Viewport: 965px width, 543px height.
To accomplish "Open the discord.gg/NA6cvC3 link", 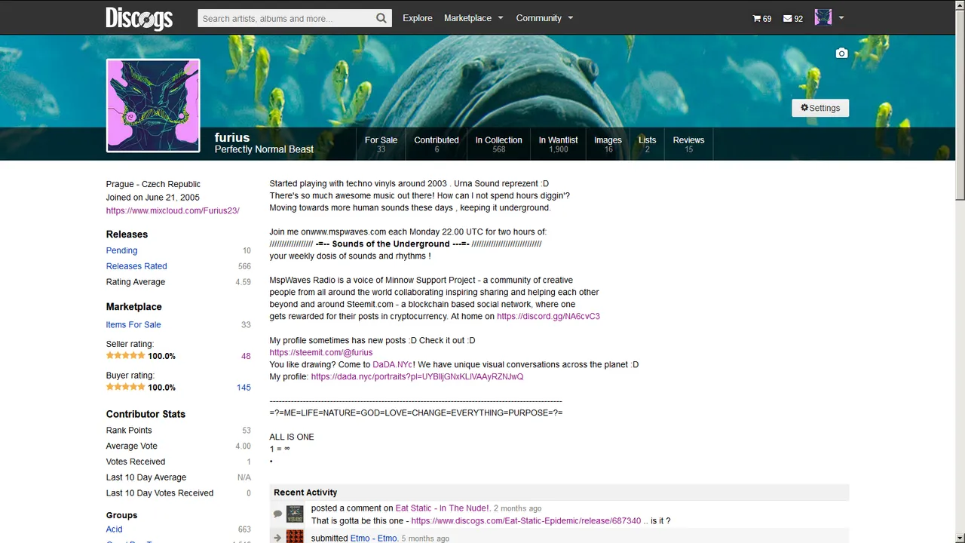I will tap(548, 316).
